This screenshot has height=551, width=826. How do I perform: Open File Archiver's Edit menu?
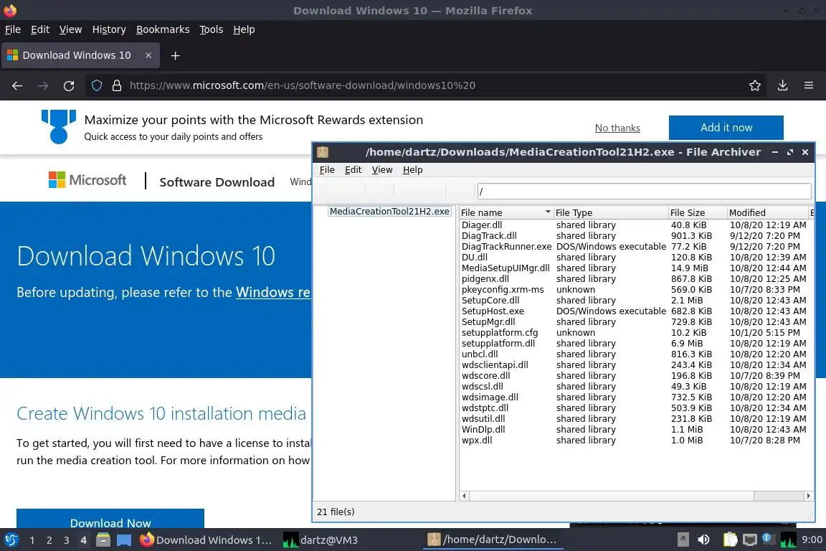click(353, 170)
